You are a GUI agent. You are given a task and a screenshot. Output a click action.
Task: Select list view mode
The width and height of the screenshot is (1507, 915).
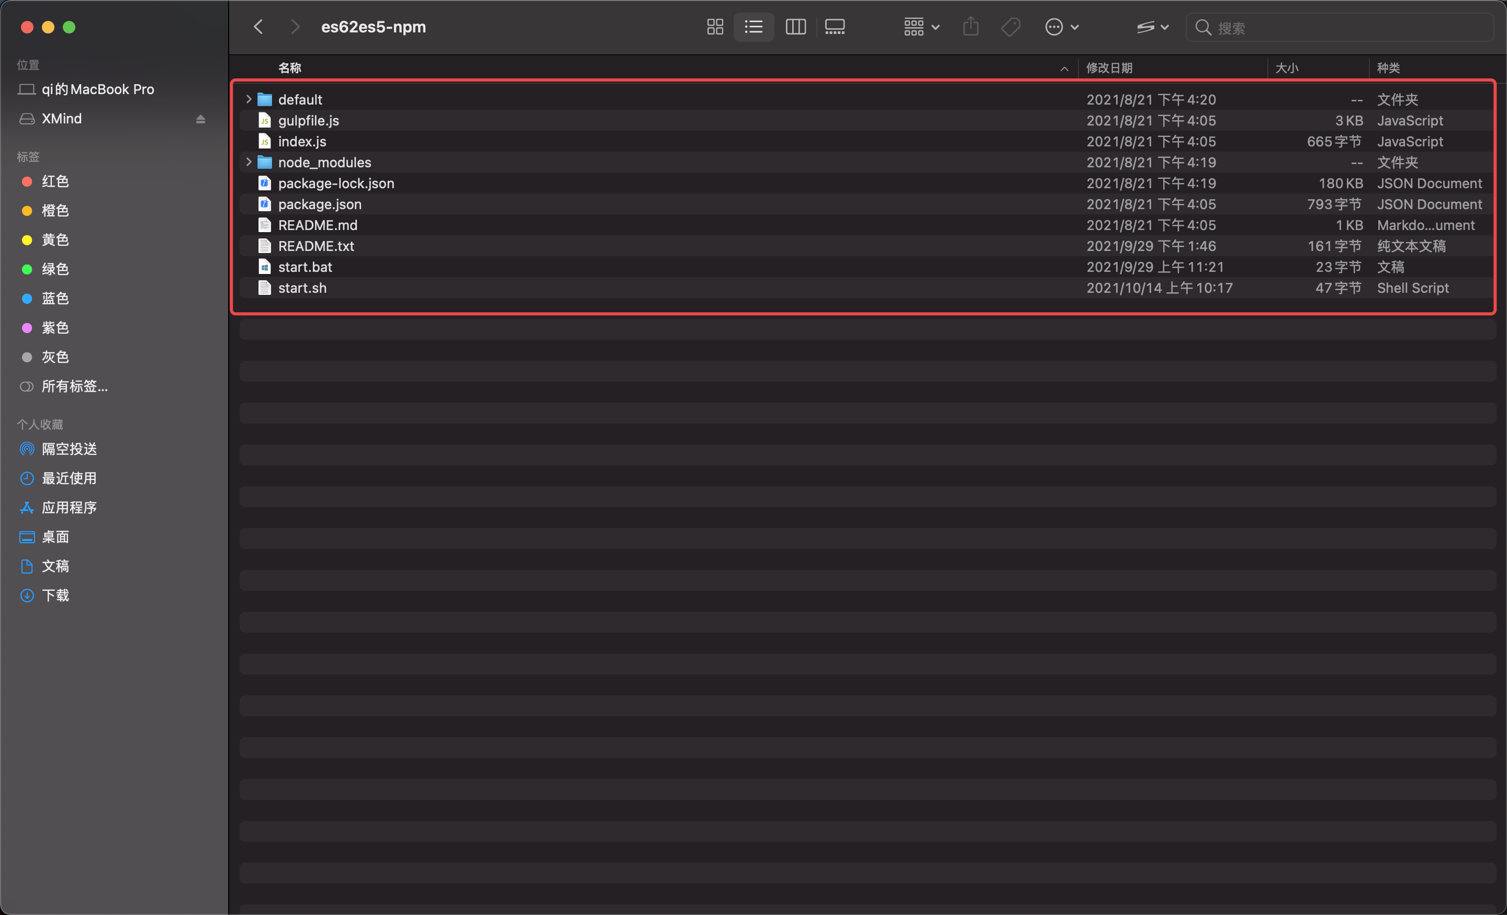(753, 27)
